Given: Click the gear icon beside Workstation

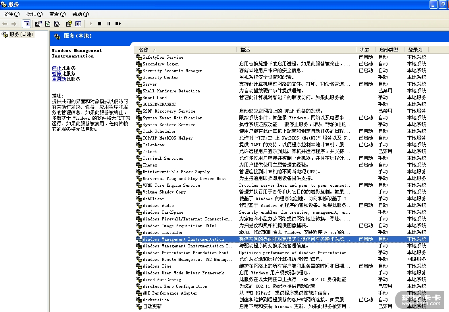Looking at the screenshot, I should [139, 300].
